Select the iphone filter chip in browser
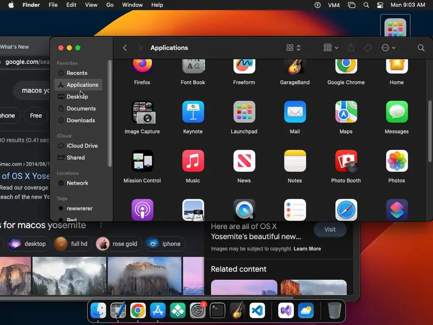 pos(164,244)
